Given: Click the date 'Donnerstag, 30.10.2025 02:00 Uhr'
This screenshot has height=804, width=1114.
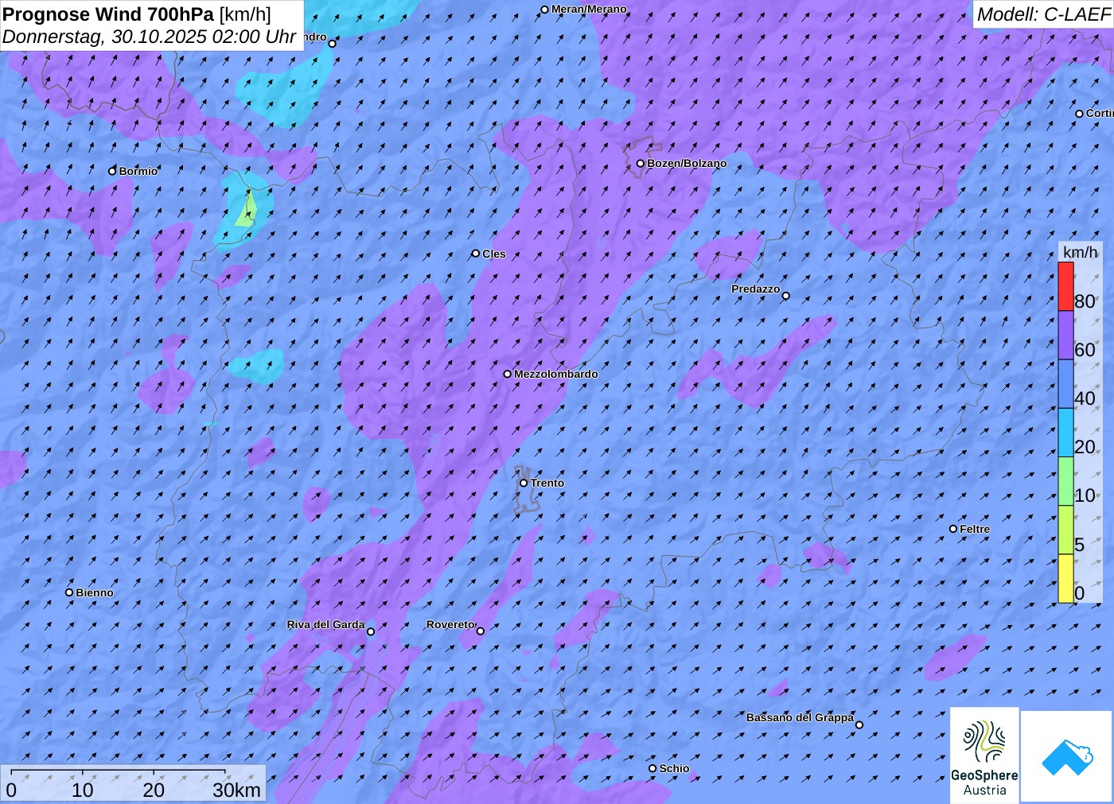Looking at the screenshot, I should pos(149,37).
